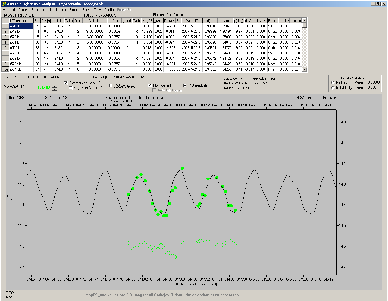The width and height of the screenshot is (388, 301).
Task: Select the r521.lc filename cell
Action: coord(21,42)
